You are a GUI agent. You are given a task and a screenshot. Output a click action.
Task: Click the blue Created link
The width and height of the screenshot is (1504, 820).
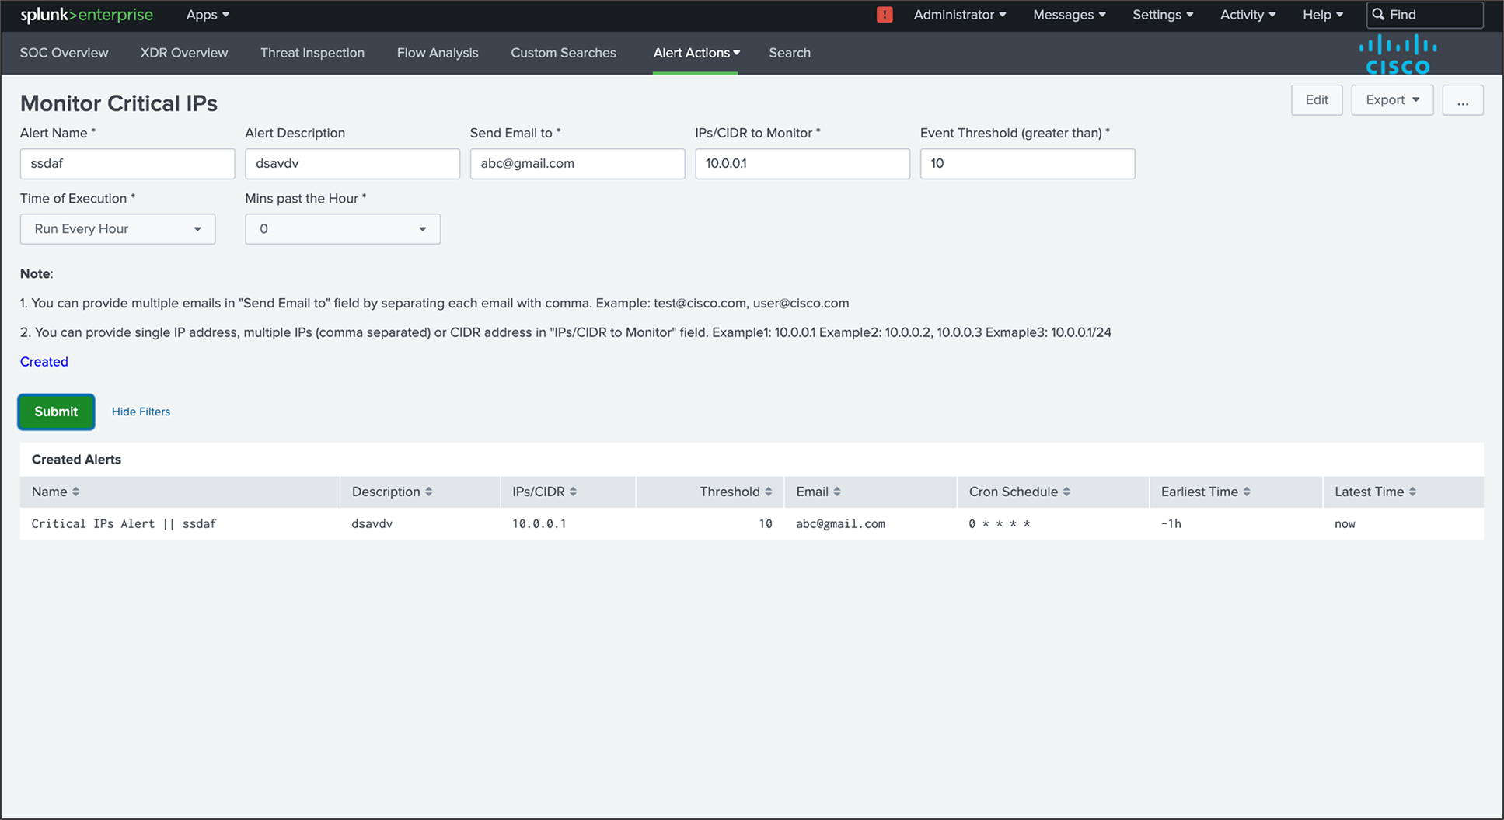[44, 362]
